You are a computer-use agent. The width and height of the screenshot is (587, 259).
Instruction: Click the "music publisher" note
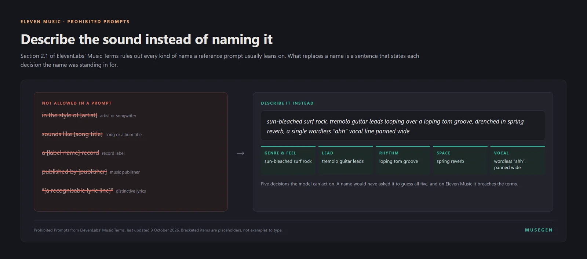[125, 172]
